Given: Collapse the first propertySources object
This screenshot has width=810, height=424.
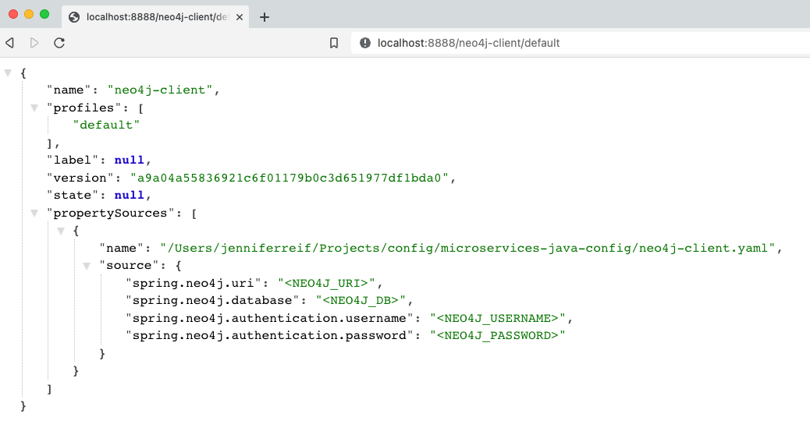Looking at the screenshot, I should [61, 231].
